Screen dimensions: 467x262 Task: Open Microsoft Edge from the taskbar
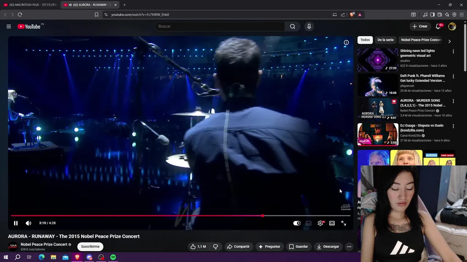42,257
